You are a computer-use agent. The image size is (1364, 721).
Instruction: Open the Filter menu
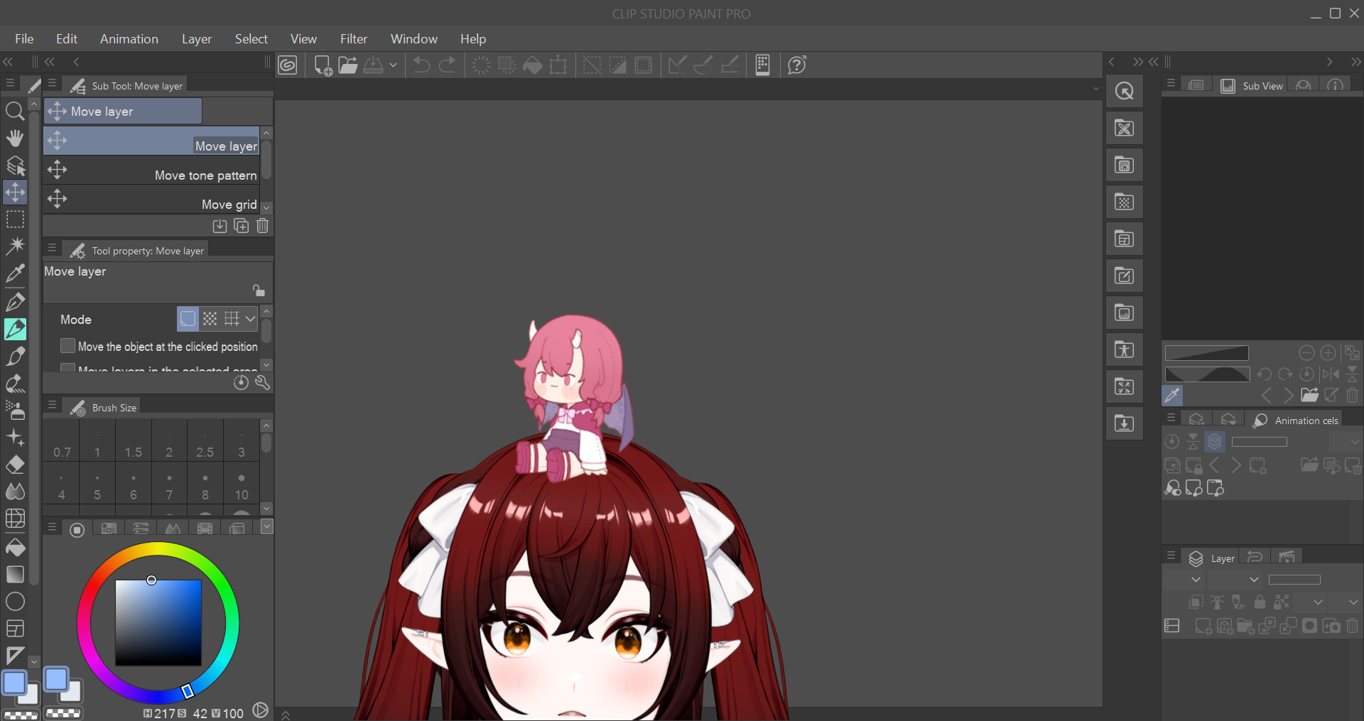pos(353,39)
